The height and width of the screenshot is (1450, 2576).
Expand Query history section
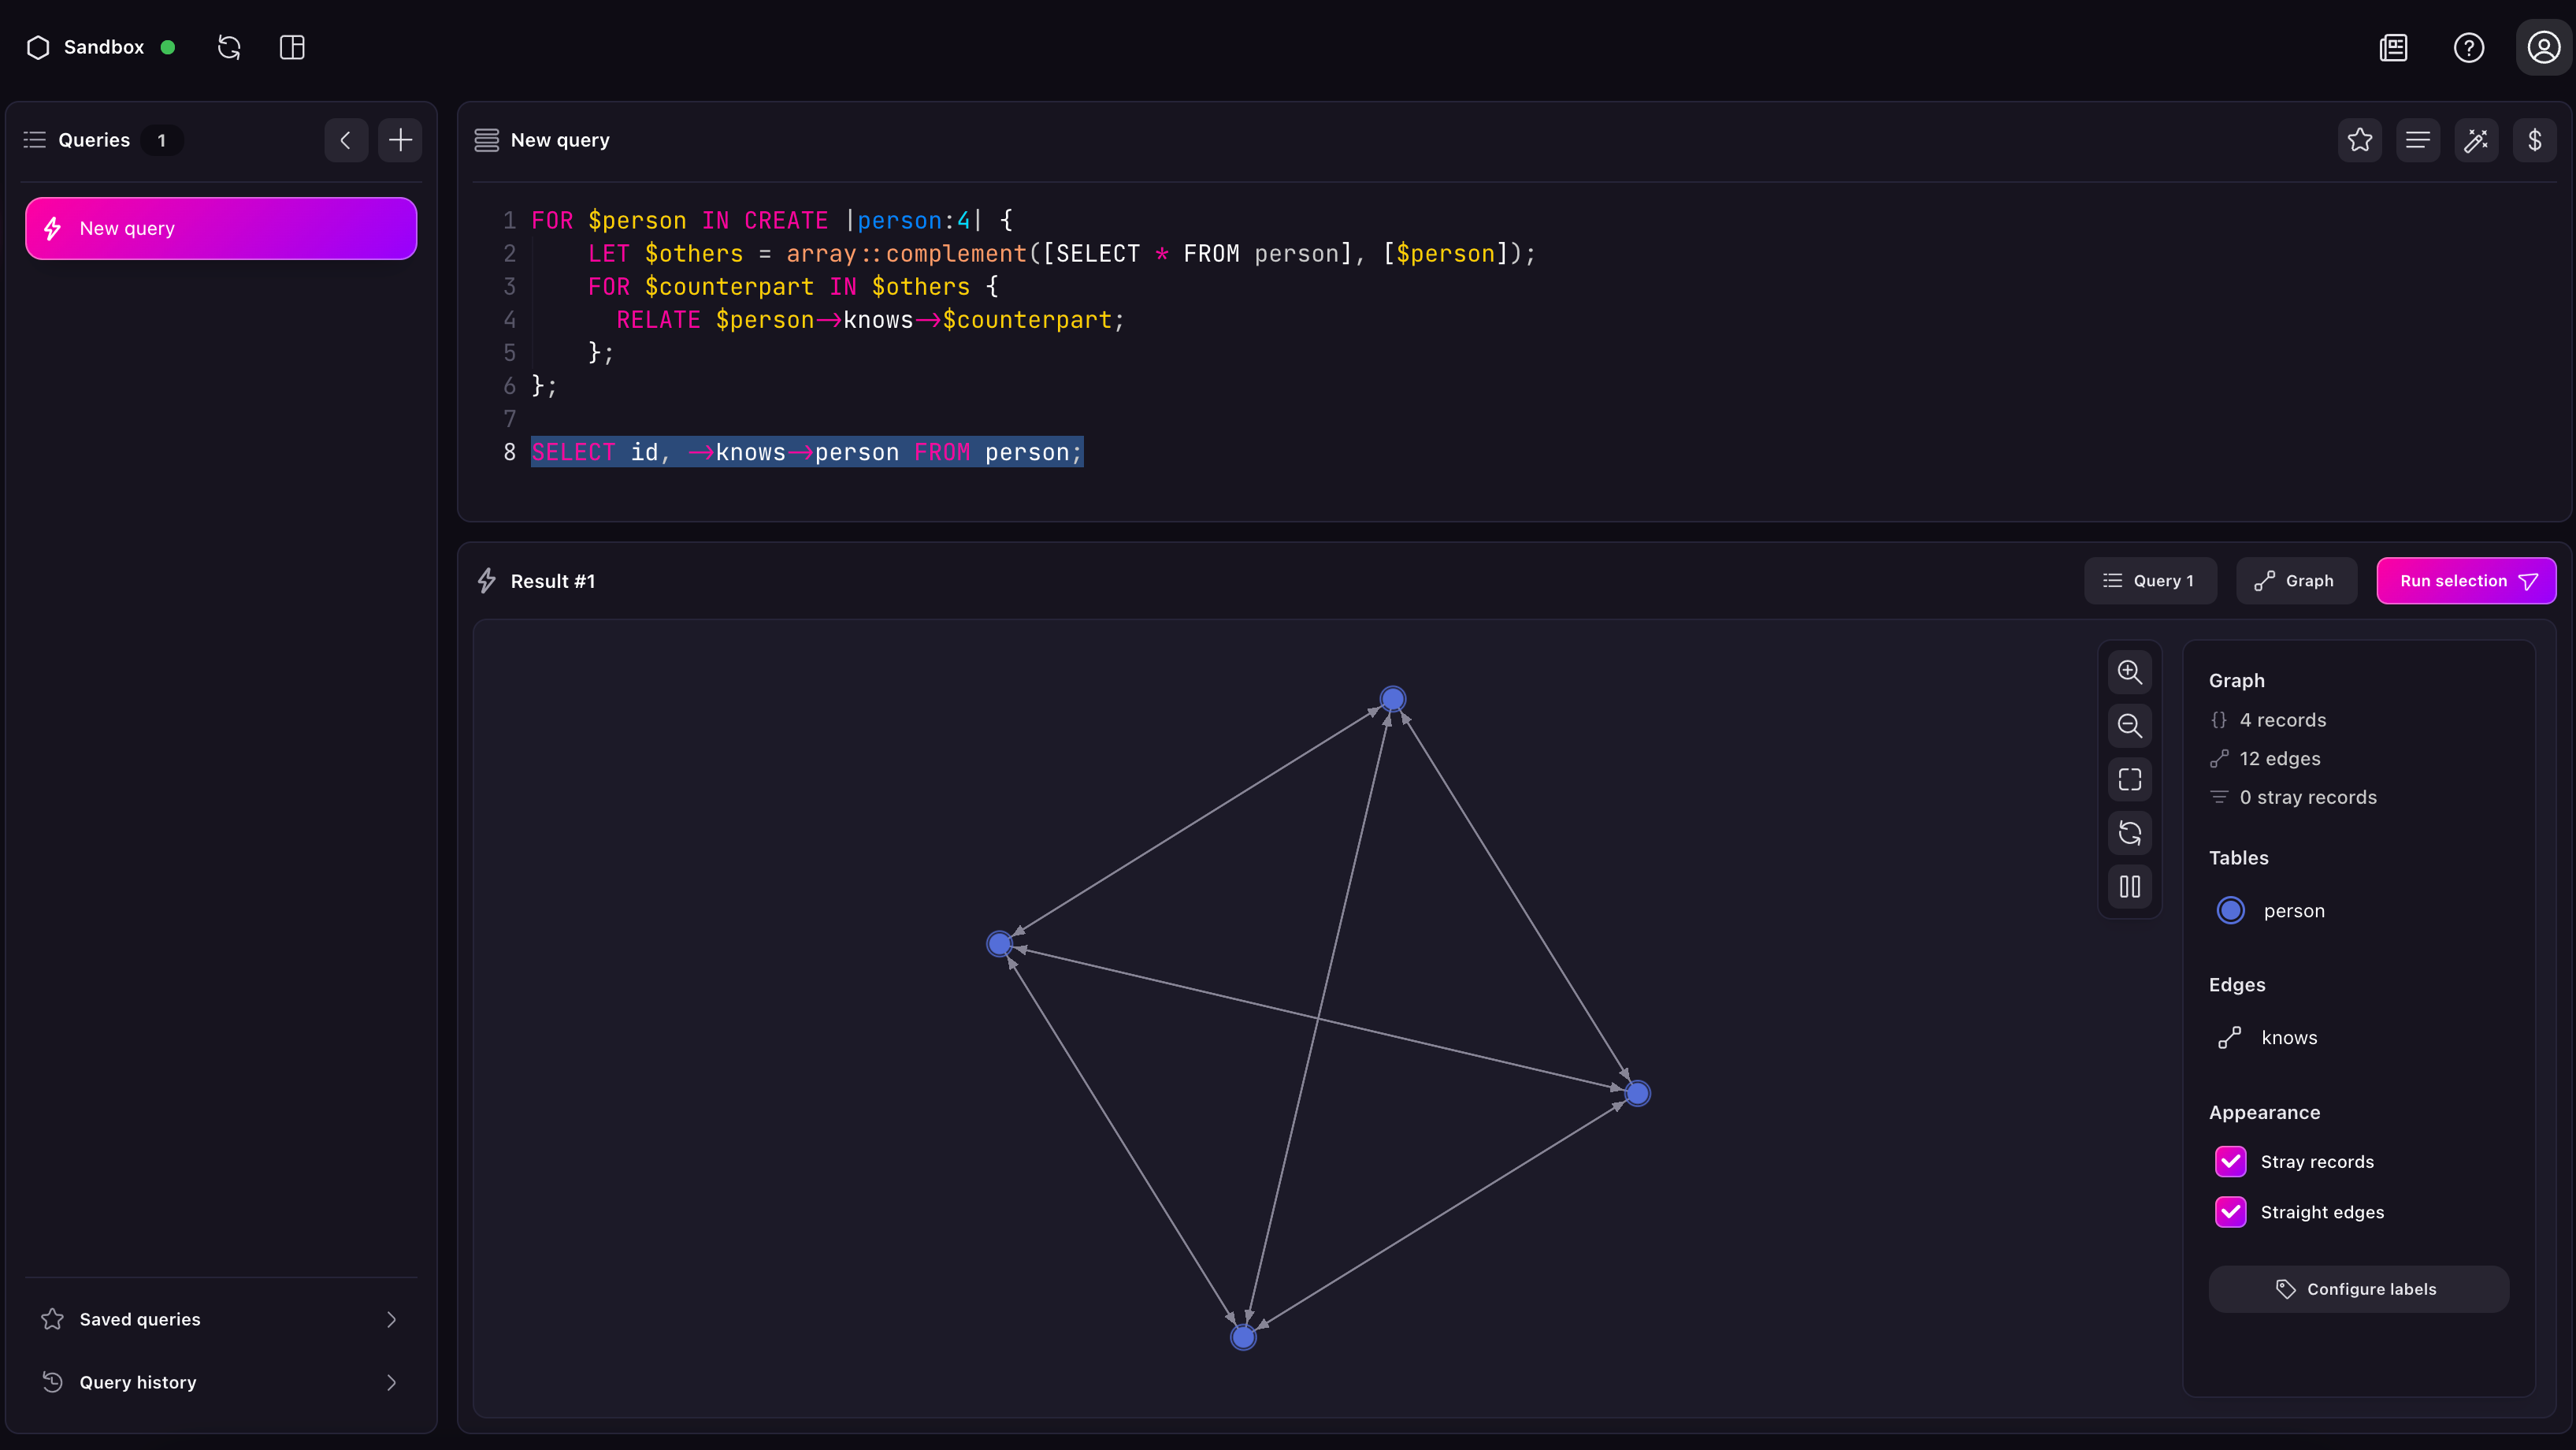(221, 1382)
